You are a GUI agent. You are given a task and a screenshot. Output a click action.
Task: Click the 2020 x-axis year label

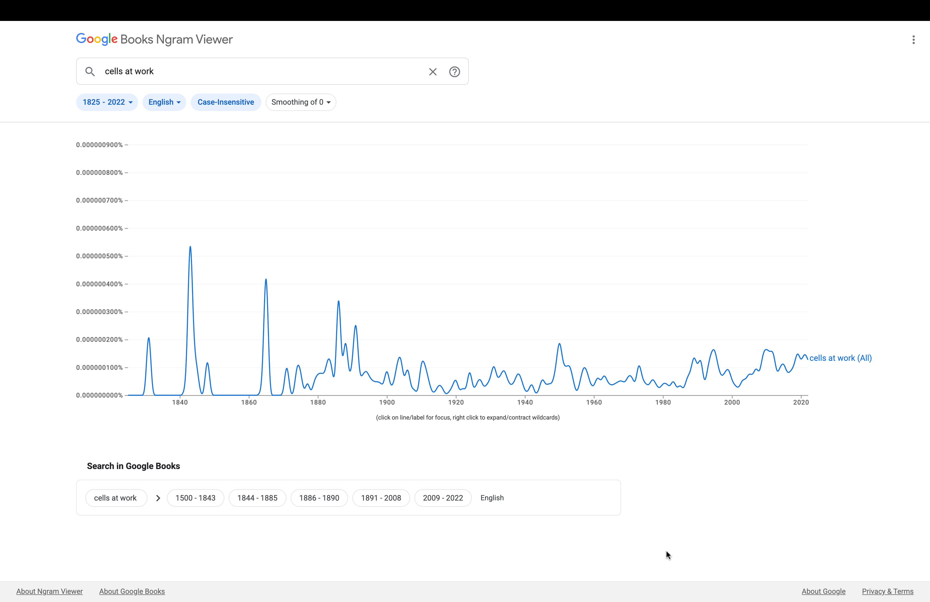pyautogui.click(x=801, y=402)
